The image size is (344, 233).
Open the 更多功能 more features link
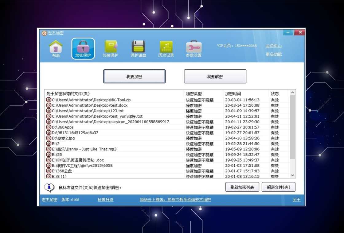click(273, 54)
